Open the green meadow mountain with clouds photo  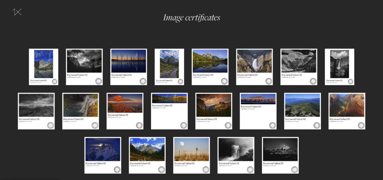[147, 149]
